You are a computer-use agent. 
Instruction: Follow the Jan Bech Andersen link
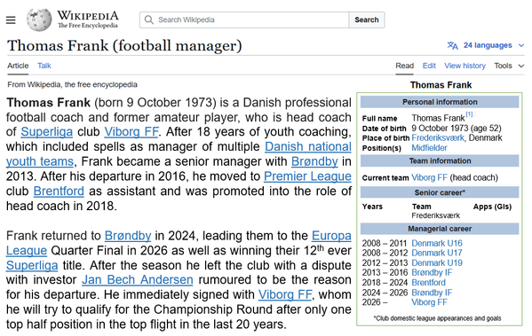[x=138, y=280]
